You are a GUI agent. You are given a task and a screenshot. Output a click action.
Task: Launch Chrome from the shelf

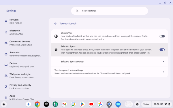pos(37,104)
